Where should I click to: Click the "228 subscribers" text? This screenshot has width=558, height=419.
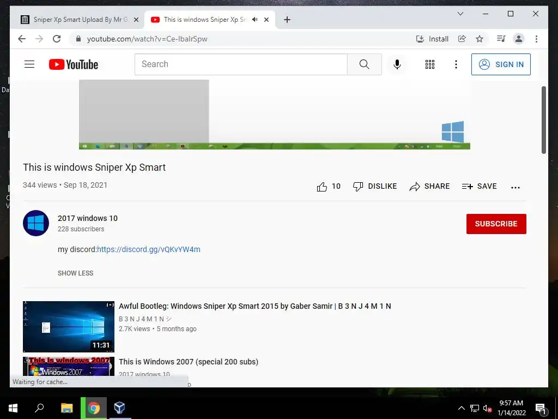point(81,229)
